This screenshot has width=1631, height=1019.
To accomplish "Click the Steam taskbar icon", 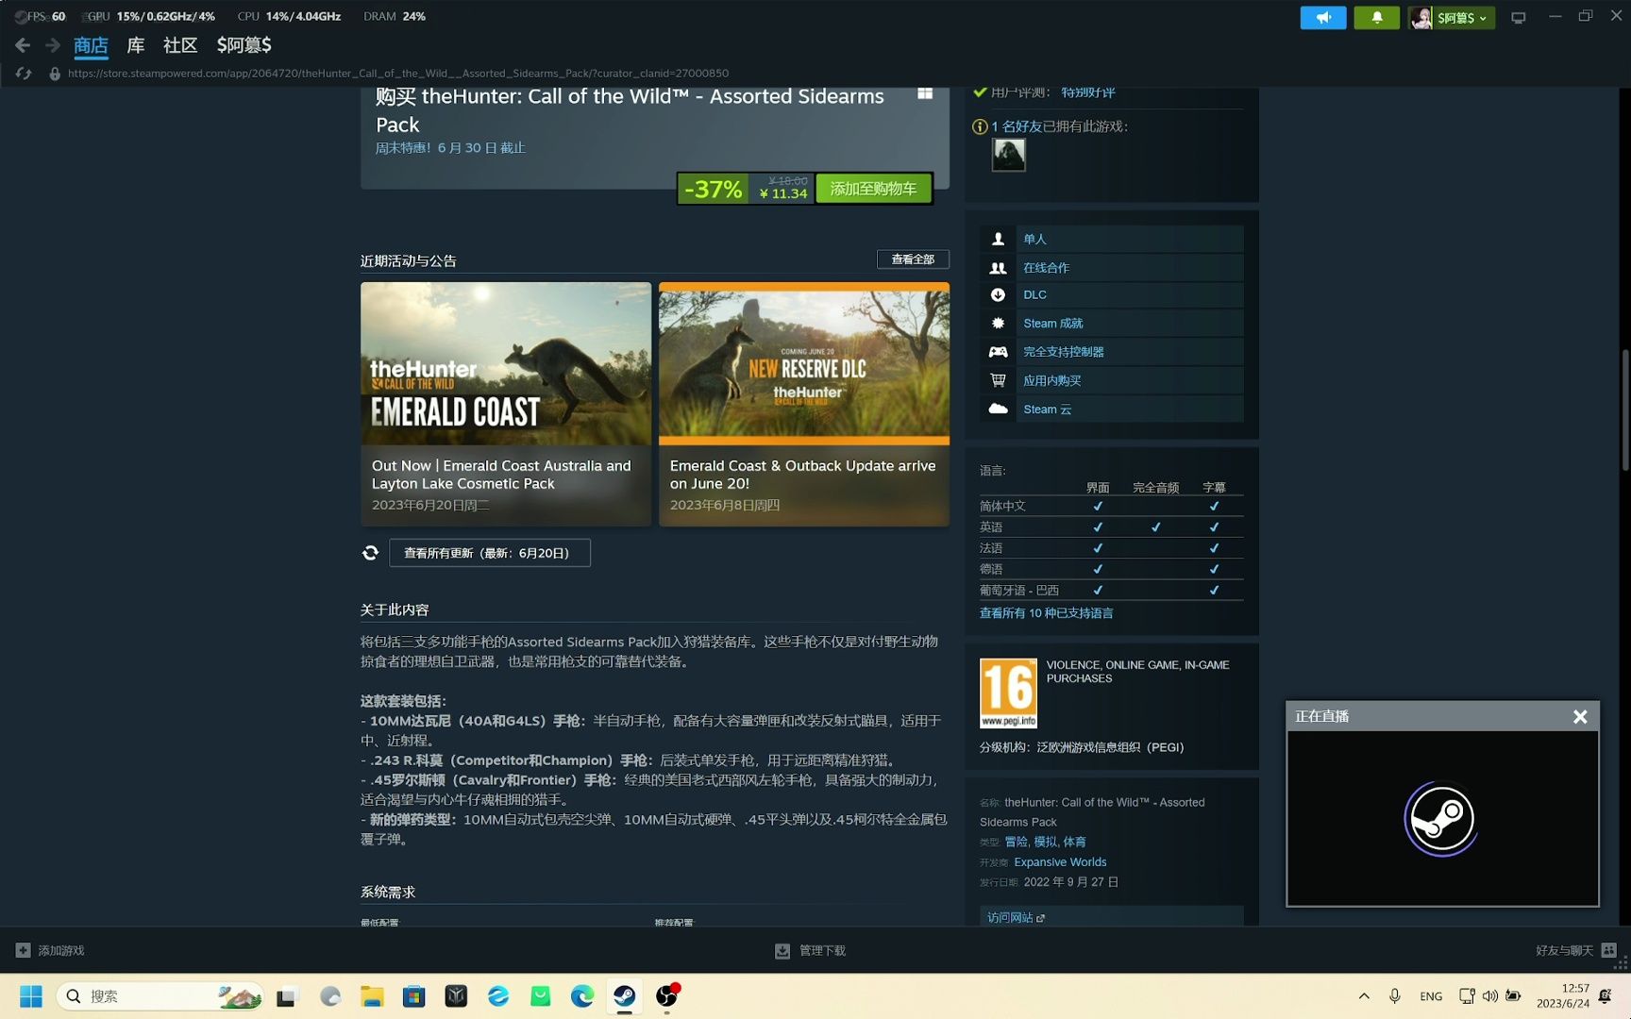I will point(624,996).
